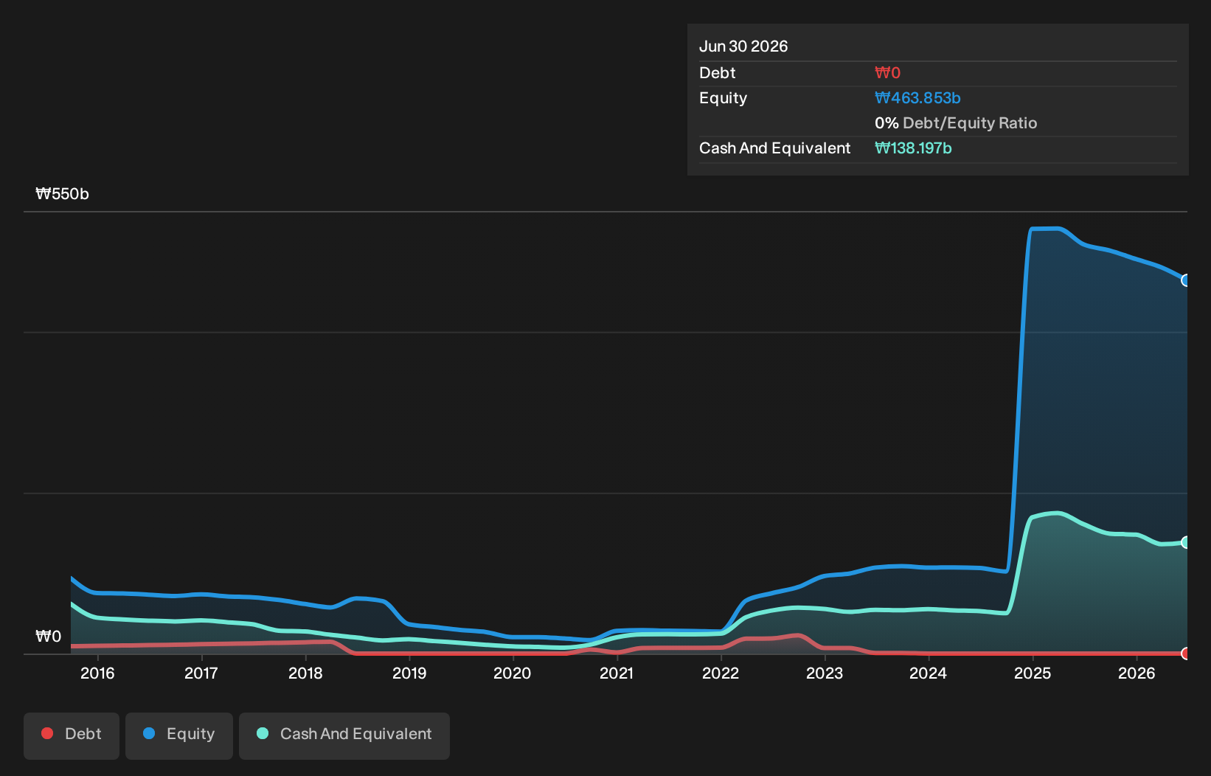Click the 2016 x-axis label
1211x776 pixels.
pos(97,673)
